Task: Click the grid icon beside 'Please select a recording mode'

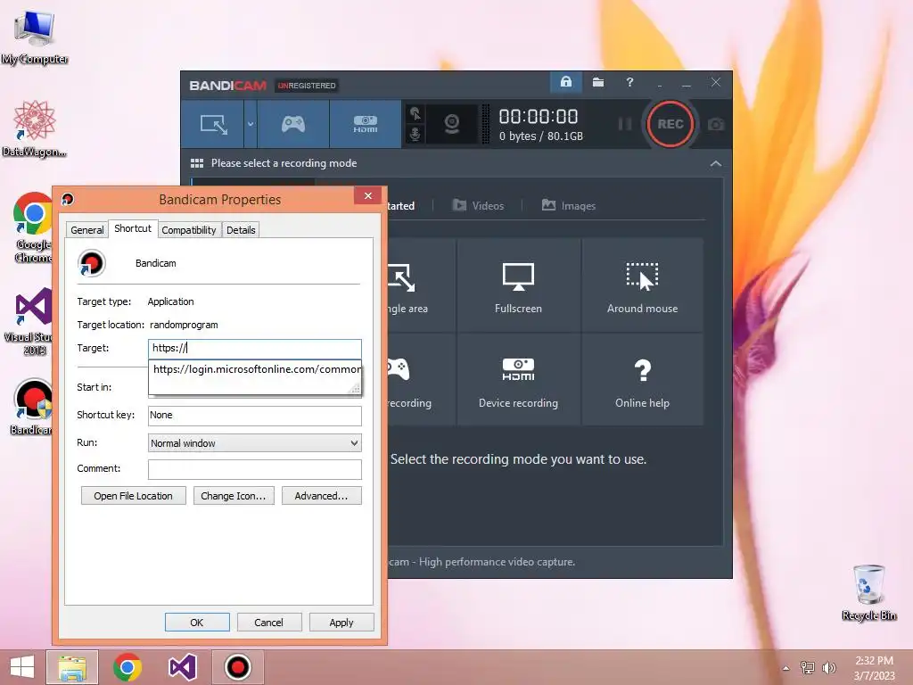Action: (197, 163)
